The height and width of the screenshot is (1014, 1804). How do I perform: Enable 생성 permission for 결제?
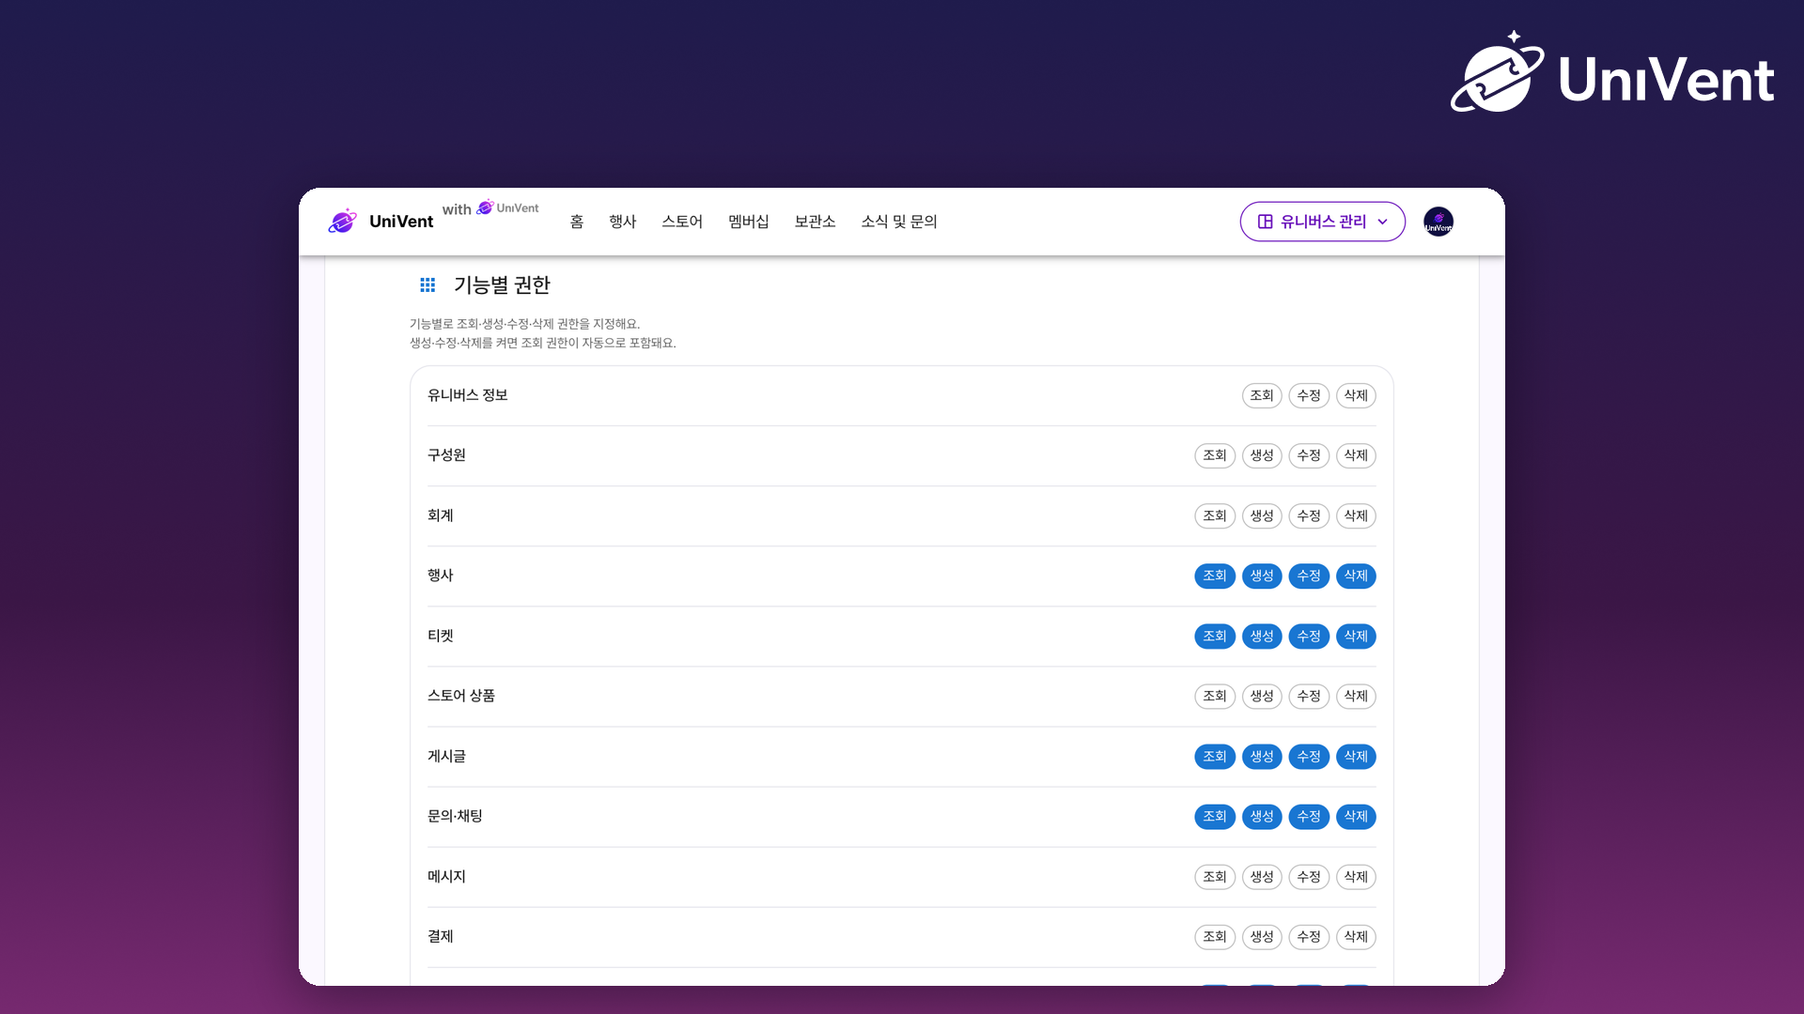(1262, 936)
